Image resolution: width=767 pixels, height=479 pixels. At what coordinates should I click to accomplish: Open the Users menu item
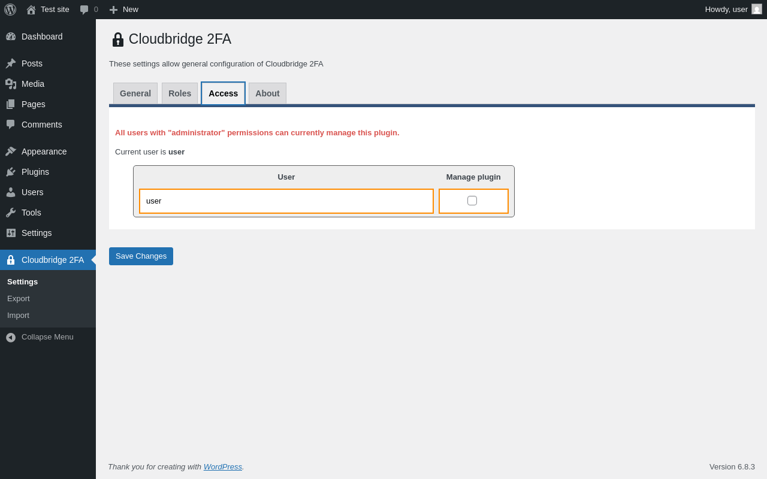tap(48, 192)
